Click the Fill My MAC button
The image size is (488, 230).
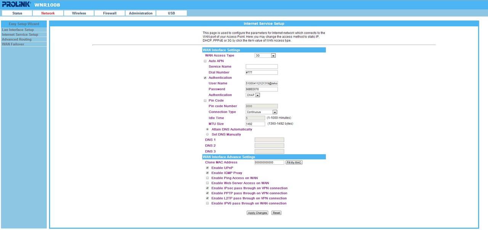tap(294, 162)
